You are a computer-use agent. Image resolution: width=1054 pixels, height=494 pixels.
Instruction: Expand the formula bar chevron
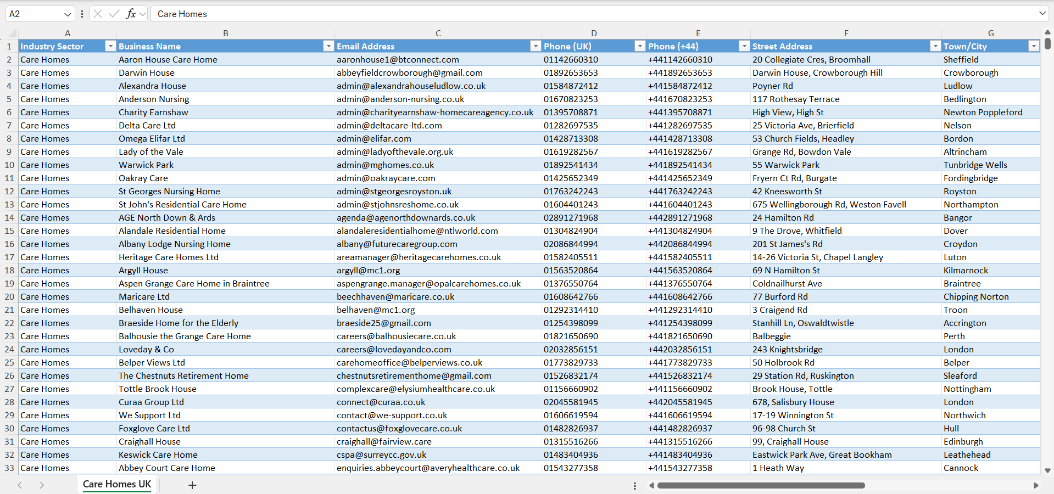click(1042, 14)
